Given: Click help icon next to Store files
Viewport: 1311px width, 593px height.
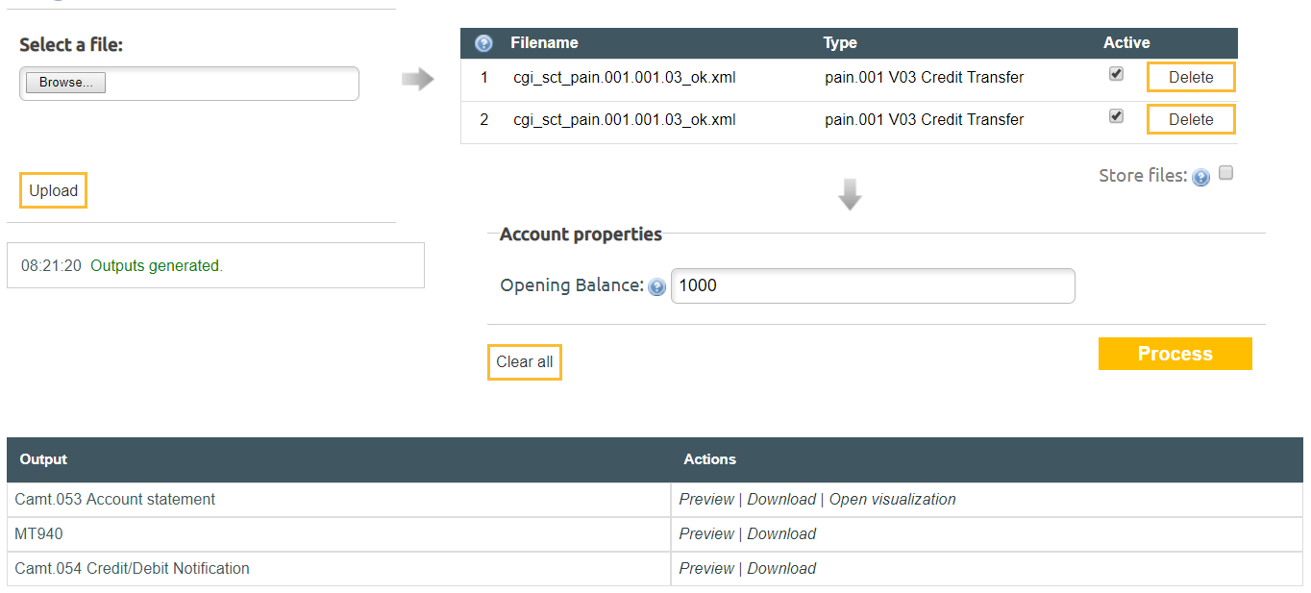Looking at the screenshot, I should point(1200,177).
